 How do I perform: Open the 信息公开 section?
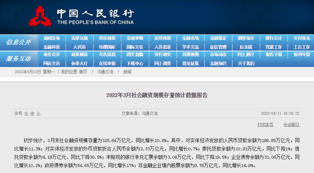pos(18,42)
